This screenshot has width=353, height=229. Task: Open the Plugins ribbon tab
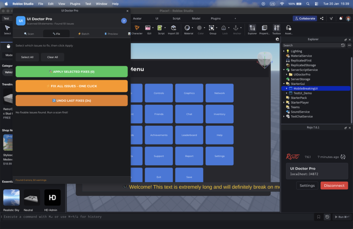[216, 19]
